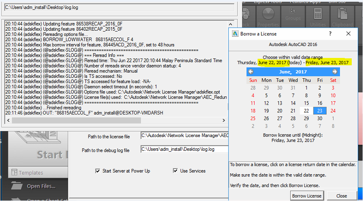
Task: Click the Templates panel icon
Action: (14, 172)
